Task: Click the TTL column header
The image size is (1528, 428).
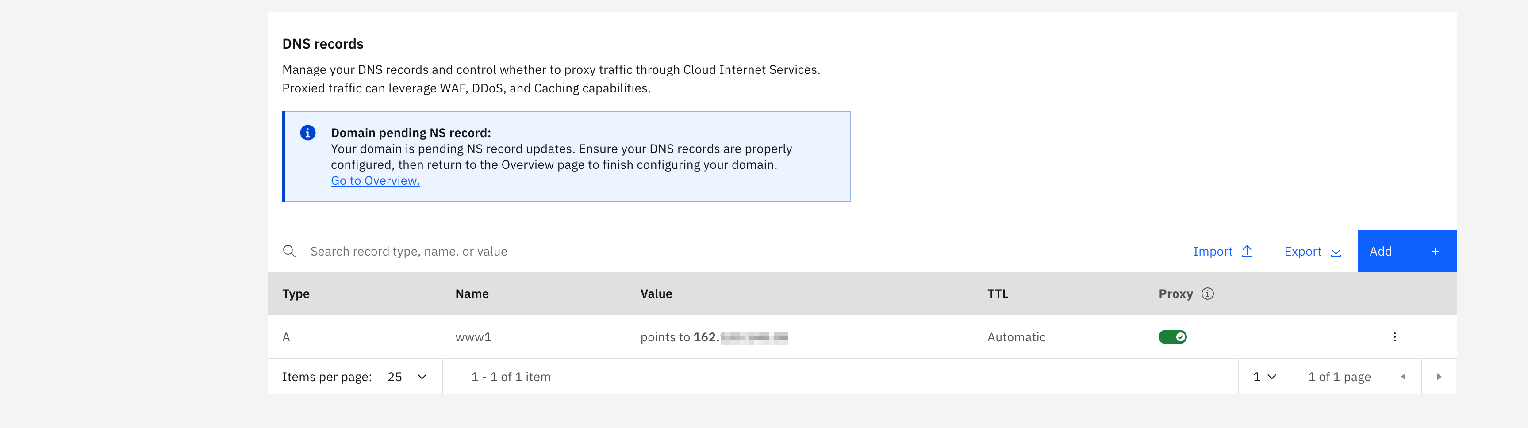Action: [x=997, y=294]
